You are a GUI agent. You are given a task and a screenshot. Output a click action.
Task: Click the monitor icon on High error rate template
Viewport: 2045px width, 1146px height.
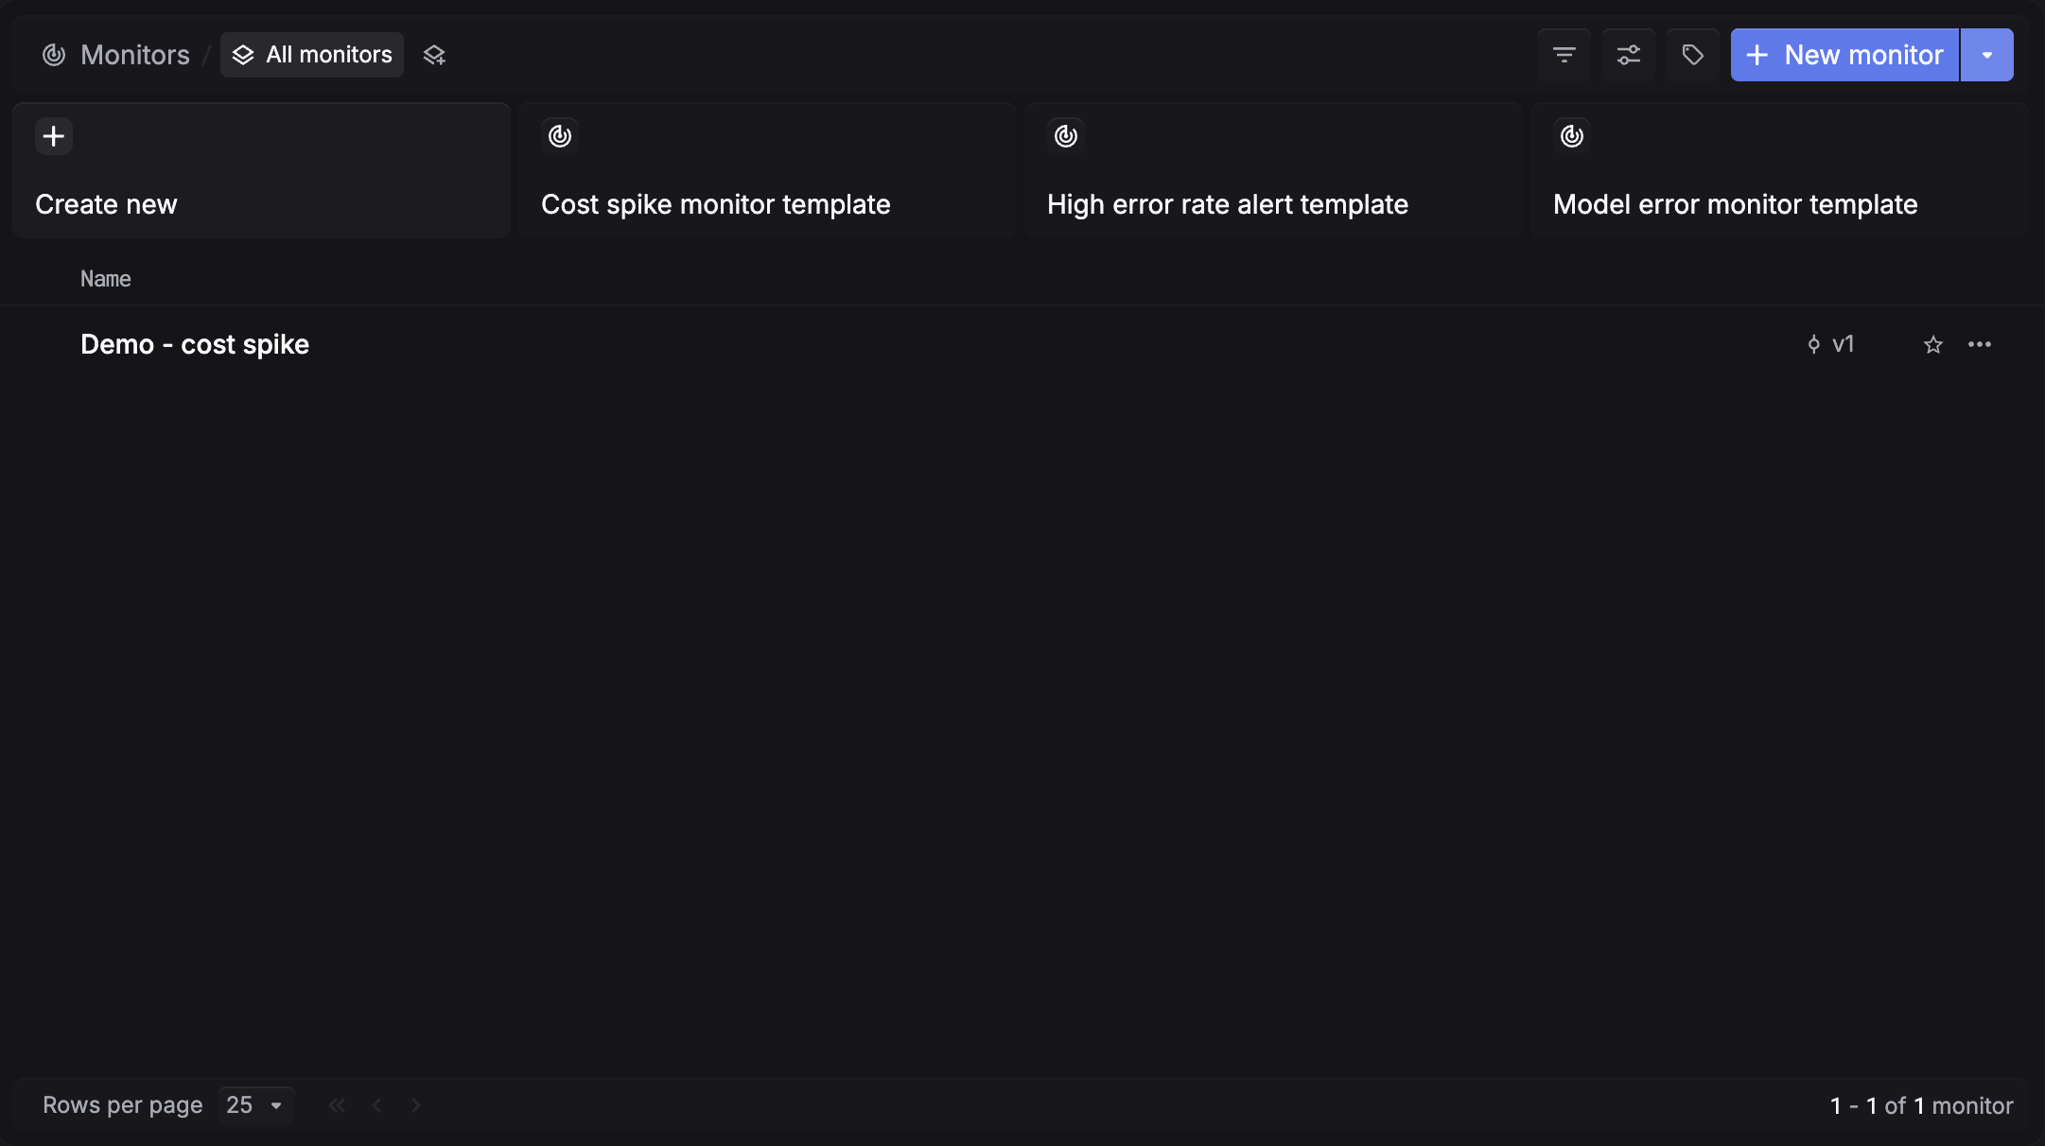(x=1065, y=135)
